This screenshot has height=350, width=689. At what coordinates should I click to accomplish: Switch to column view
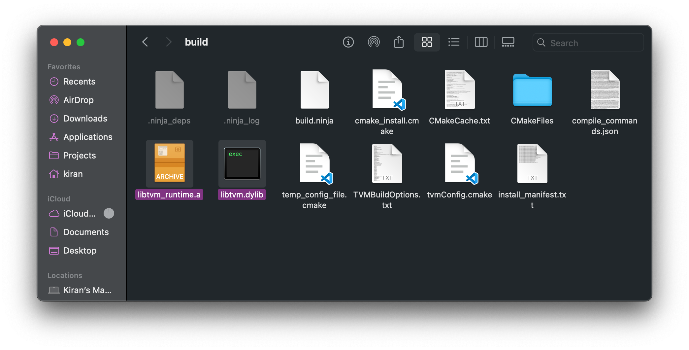[481, 42]
